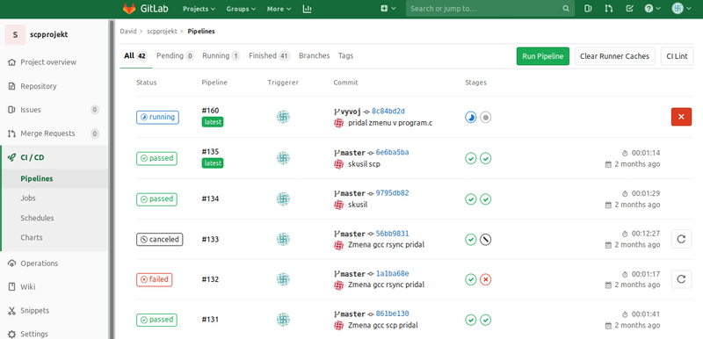703x339 pixels.
Task: Open the Merge requests icon in top navbar
Action: (608, 9)
